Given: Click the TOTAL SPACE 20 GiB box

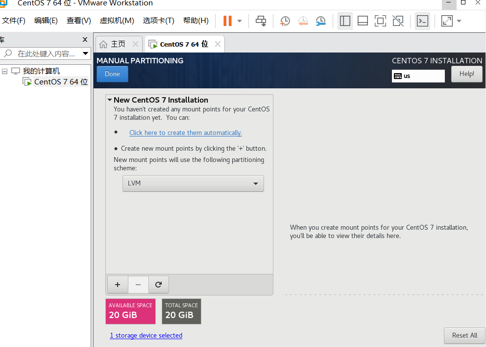Looking at the screenshot, I should click(x=181, y=311).
